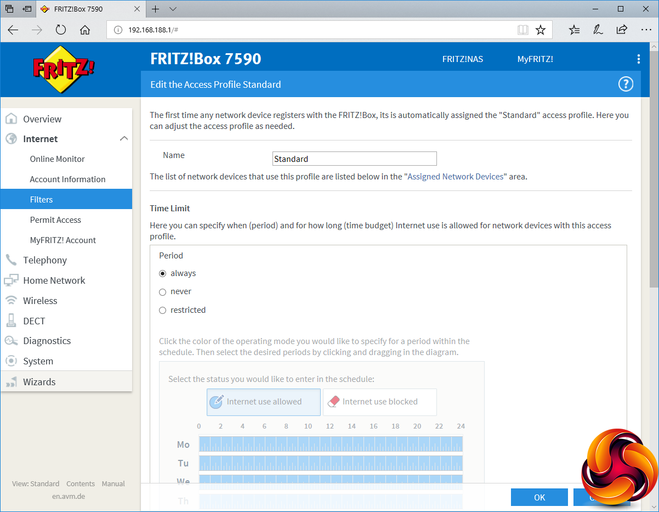Click the help question mark icon
Viewport: 659px width, 512px height.
626,84
